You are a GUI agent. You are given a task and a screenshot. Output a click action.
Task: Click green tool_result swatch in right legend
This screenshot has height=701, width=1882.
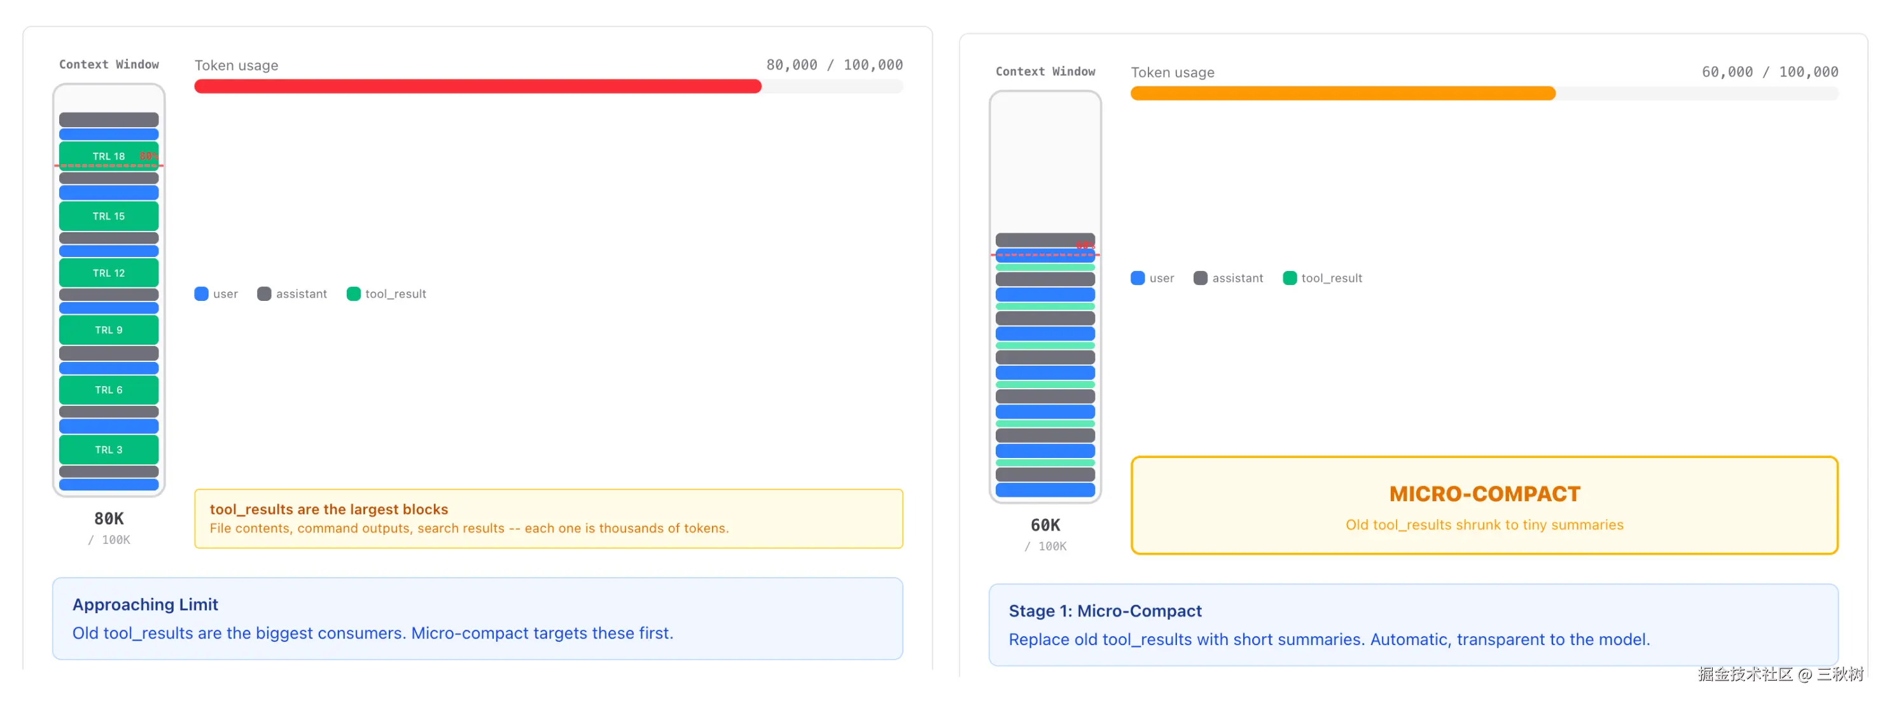point(1290,278)
